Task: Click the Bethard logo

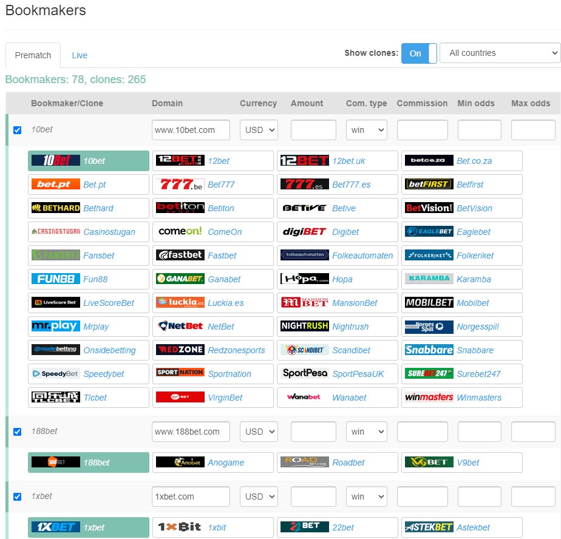Action: [x=55, y=208]
